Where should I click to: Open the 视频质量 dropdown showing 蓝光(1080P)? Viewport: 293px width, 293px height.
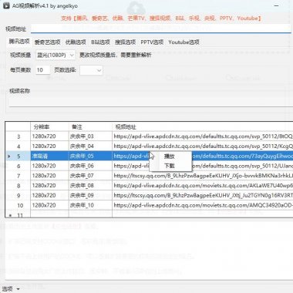[x=56, y=55]
